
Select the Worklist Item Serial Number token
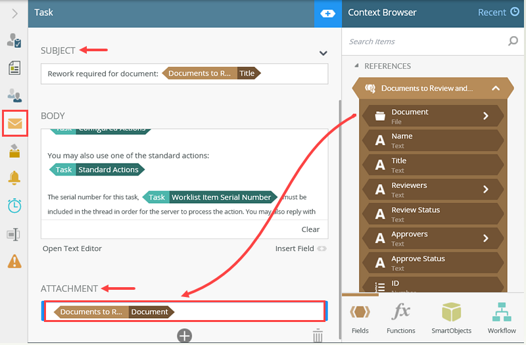click(210, 197)
